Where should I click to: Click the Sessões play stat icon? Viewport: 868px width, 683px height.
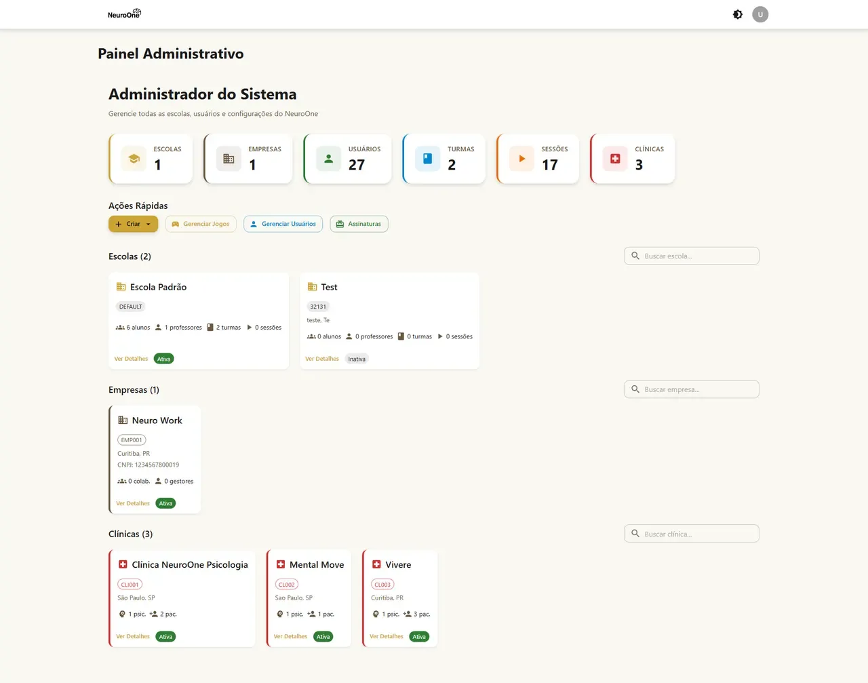point(522,159)
